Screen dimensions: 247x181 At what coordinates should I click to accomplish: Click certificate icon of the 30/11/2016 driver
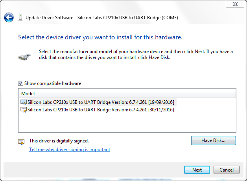24,110
